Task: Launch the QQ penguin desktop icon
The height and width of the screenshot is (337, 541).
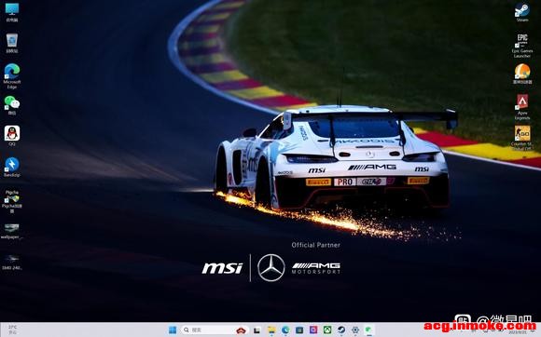Action: click(12, 136)
